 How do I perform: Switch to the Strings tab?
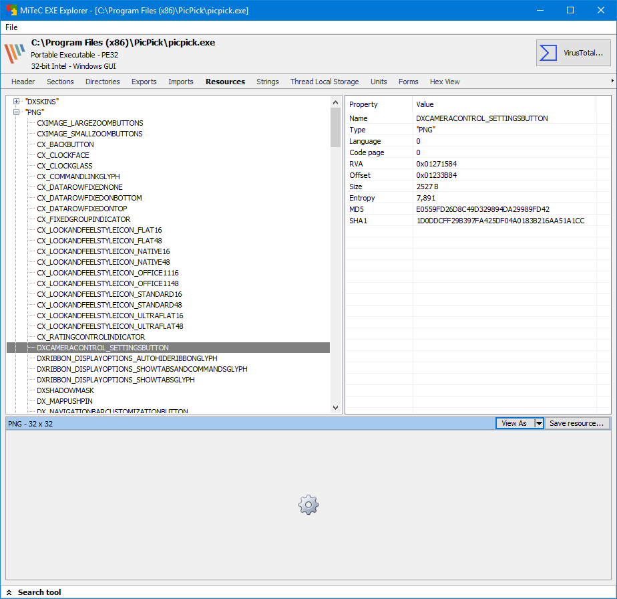click(x=268, y=82)
